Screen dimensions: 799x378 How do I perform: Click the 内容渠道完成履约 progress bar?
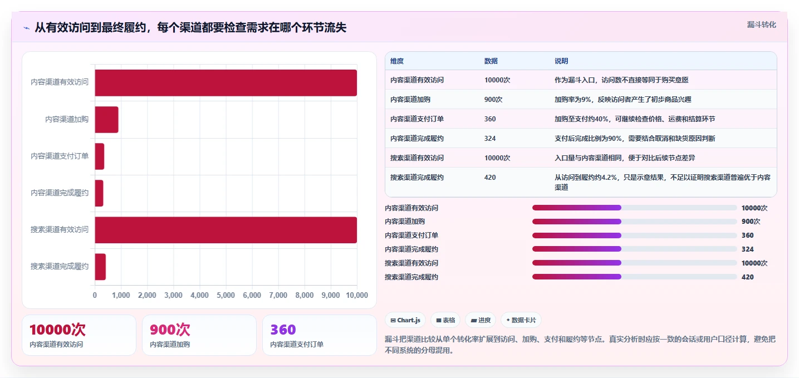[x=635, y=249]
